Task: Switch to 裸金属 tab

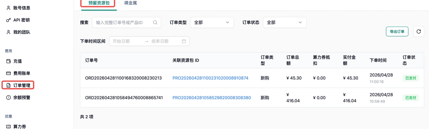Action: point(131,3)
